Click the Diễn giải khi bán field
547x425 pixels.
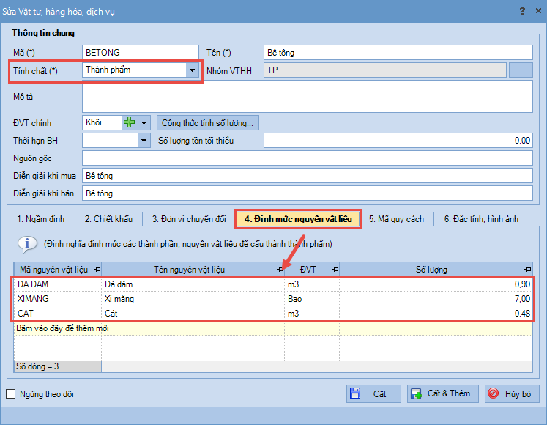coord(308,193)
